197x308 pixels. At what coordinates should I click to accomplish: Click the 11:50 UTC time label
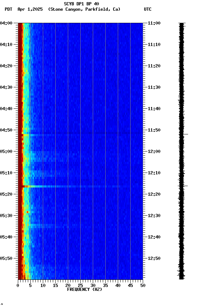154,130
